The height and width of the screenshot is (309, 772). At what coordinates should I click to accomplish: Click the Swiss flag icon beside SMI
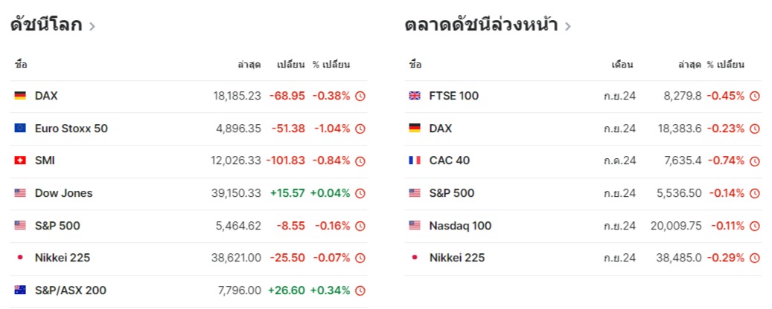20,160
